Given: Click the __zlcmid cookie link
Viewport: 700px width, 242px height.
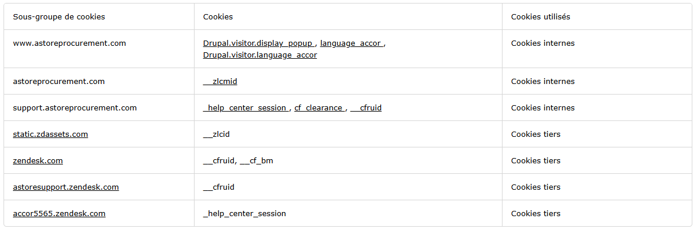Looking at the screenshot, I should coord(220,82).
